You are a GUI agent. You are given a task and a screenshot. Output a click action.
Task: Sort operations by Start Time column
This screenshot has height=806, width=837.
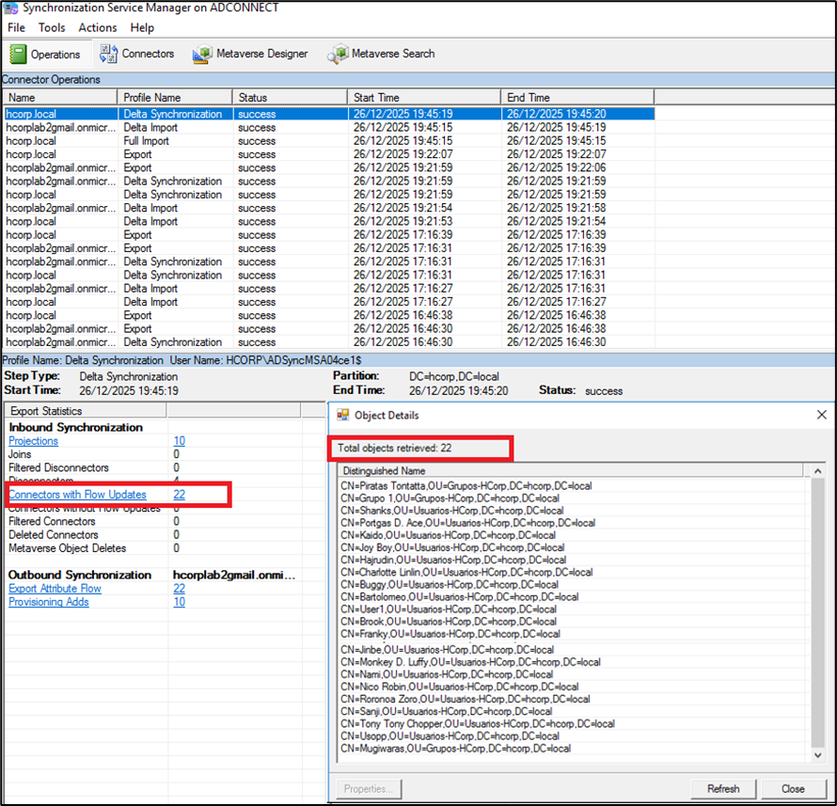376,97
